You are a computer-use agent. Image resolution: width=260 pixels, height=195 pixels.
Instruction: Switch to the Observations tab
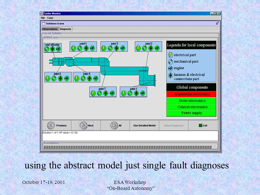50,29
